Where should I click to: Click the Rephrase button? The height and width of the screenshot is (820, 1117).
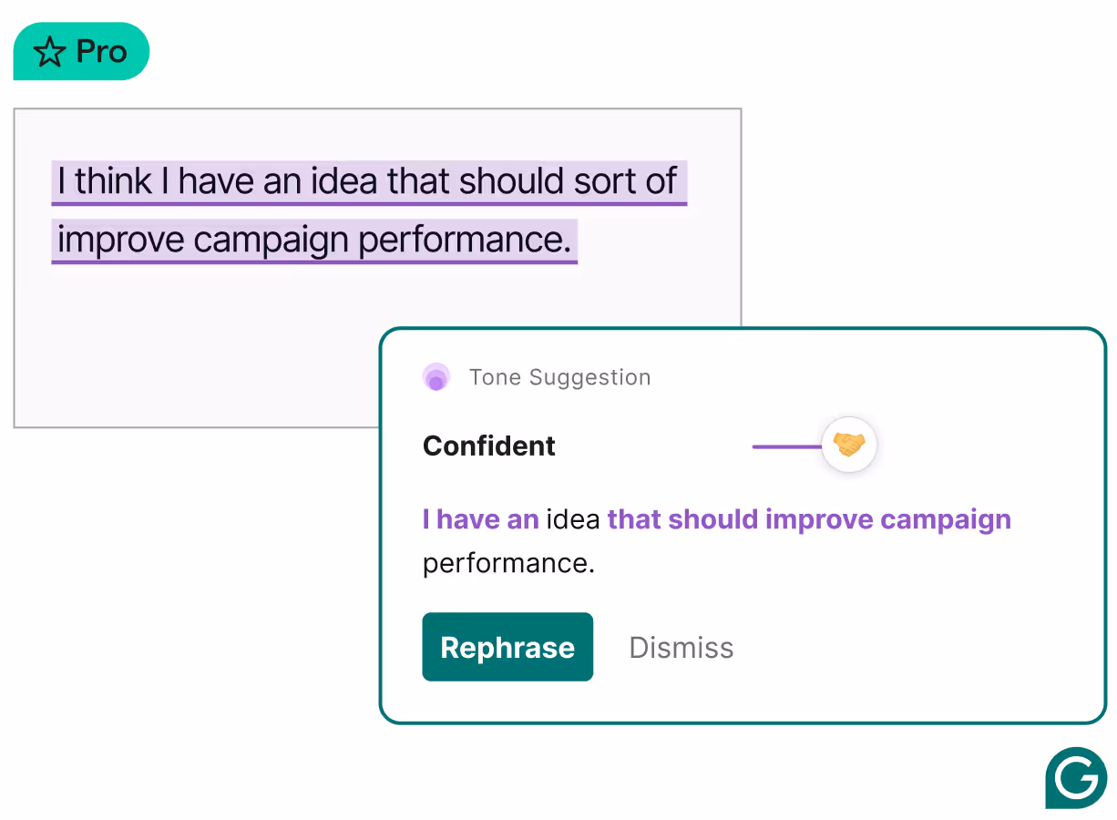pos(507,647)
